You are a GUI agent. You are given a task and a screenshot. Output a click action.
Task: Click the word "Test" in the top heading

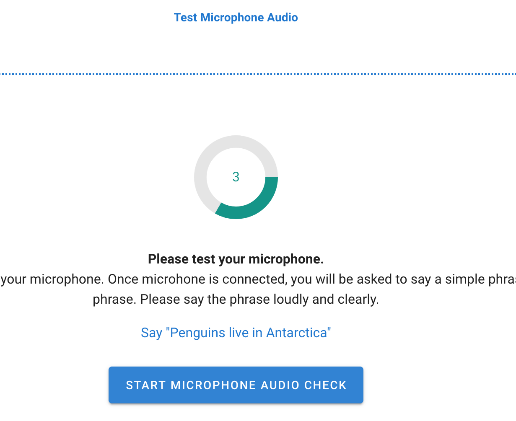click(185, 18)
